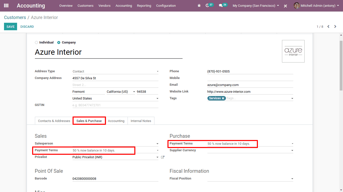Screen dimensions: 343x192
Task: Switch to Internal Notes tab
Action: (141, 121)
